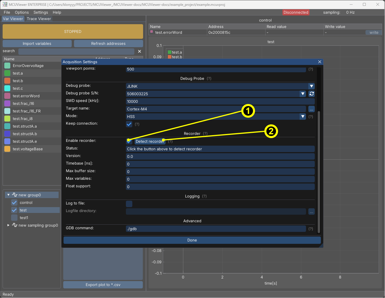Open the Mode HSS dropdown

click(x=303, y=117)
